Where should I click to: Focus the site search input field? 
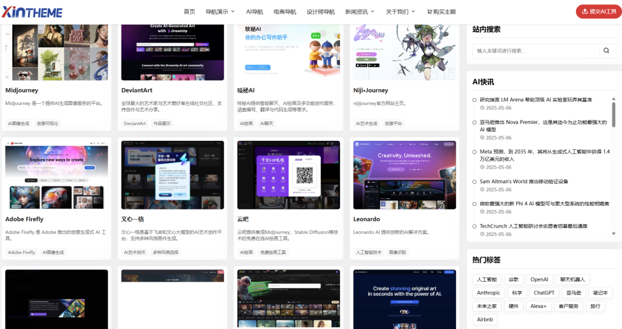(536, 50)
